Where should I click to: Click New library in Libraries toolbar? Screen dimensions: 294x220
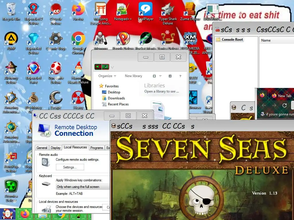134,76
